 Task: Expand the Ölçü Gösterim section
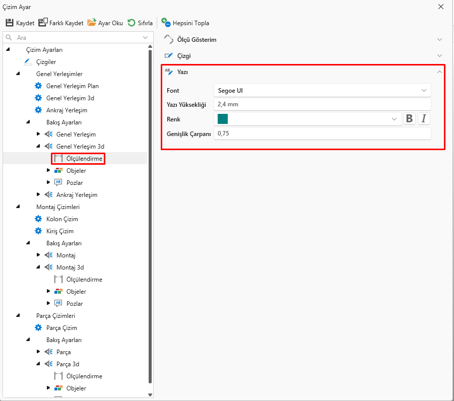(302, 40)
